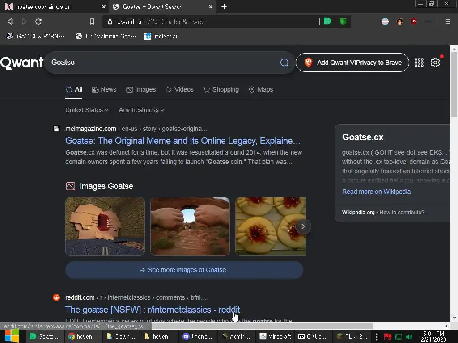Advance the image carousel with the next arrow

click(303, 226)
